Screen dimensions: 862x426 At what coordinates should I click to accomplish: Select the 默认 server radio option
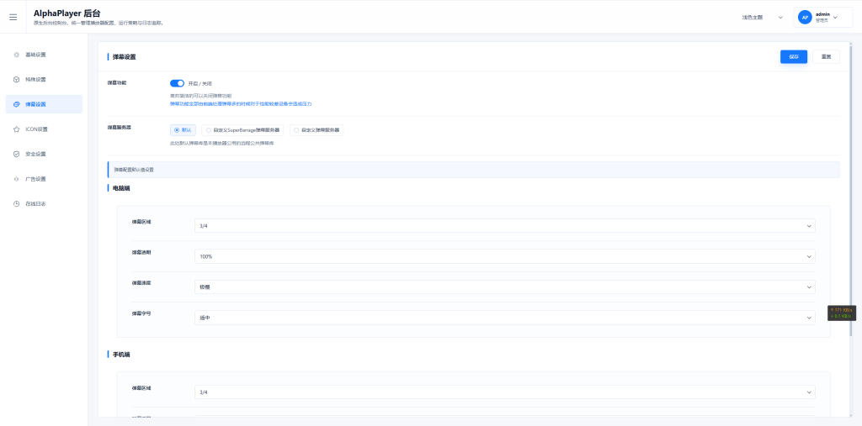point(183,130)
